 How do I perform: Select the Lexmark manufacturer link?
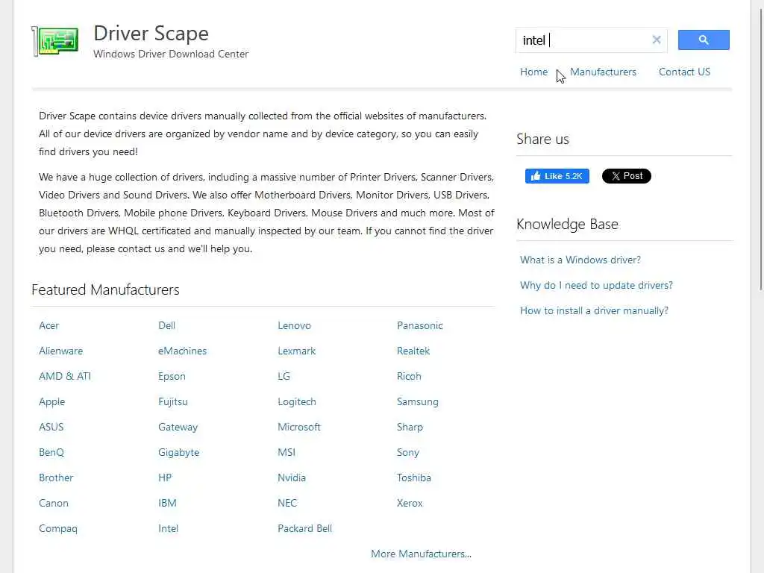[297, 351]
